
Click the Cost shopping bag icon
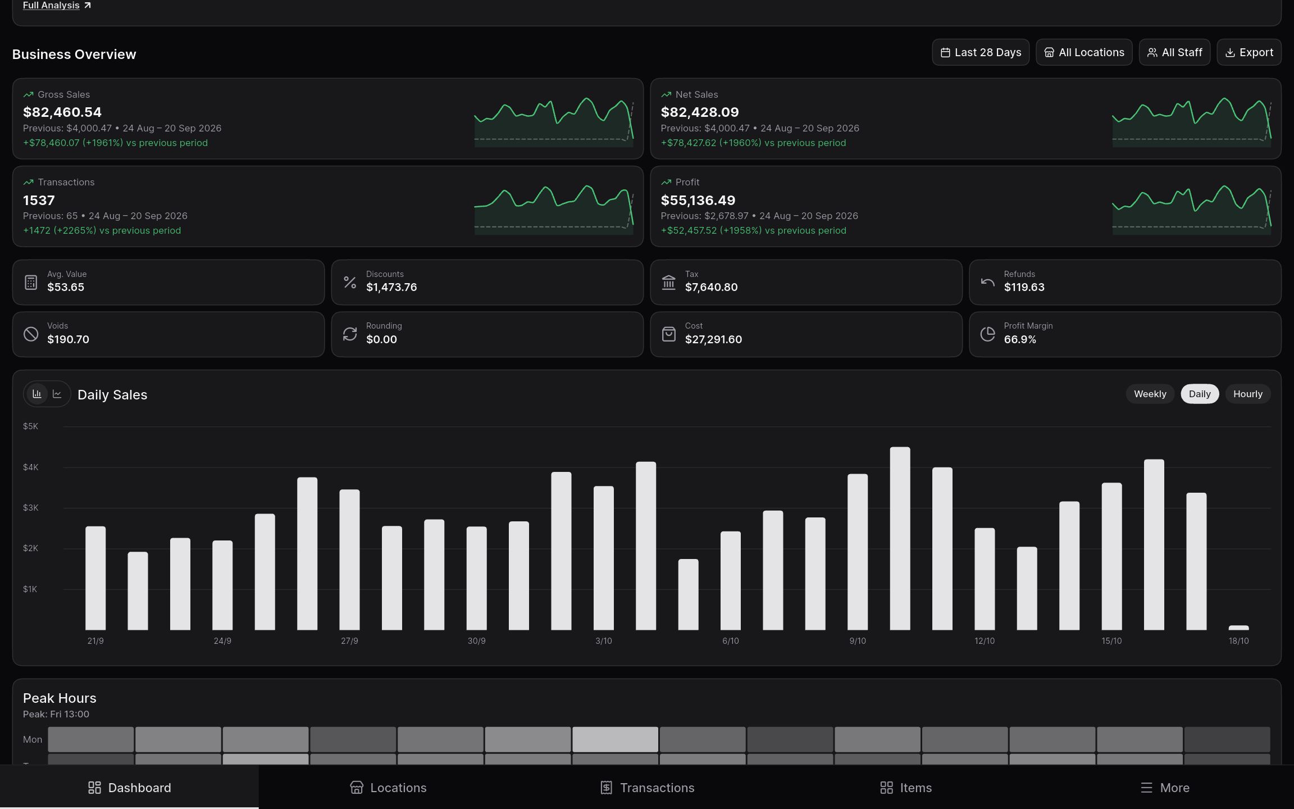coord(668,334)
